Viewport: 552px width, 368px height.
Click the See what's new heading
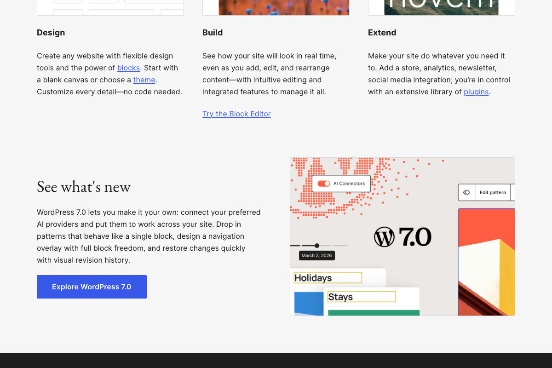pos(84,186)
